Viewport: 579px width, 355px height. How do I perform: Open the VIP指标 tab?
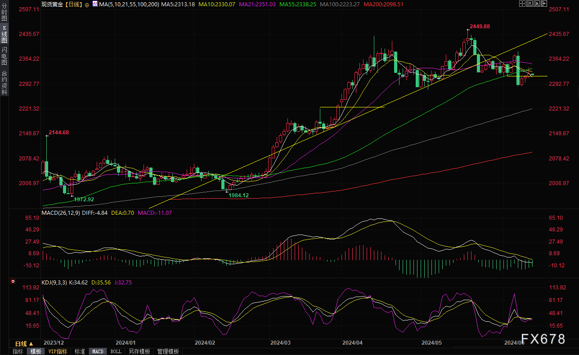58,351
